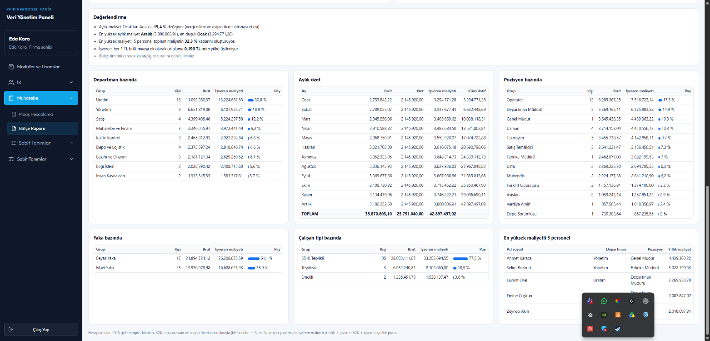
Task: Go to Maaş Hesaplama in the sidebar
Action: click(x=43, y=114)
